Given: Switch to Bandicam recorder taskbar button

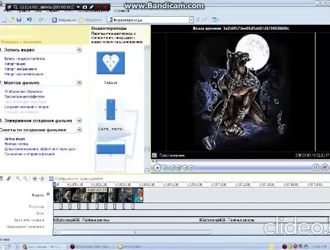Looking at the screenshot, I should coord(91,246).
